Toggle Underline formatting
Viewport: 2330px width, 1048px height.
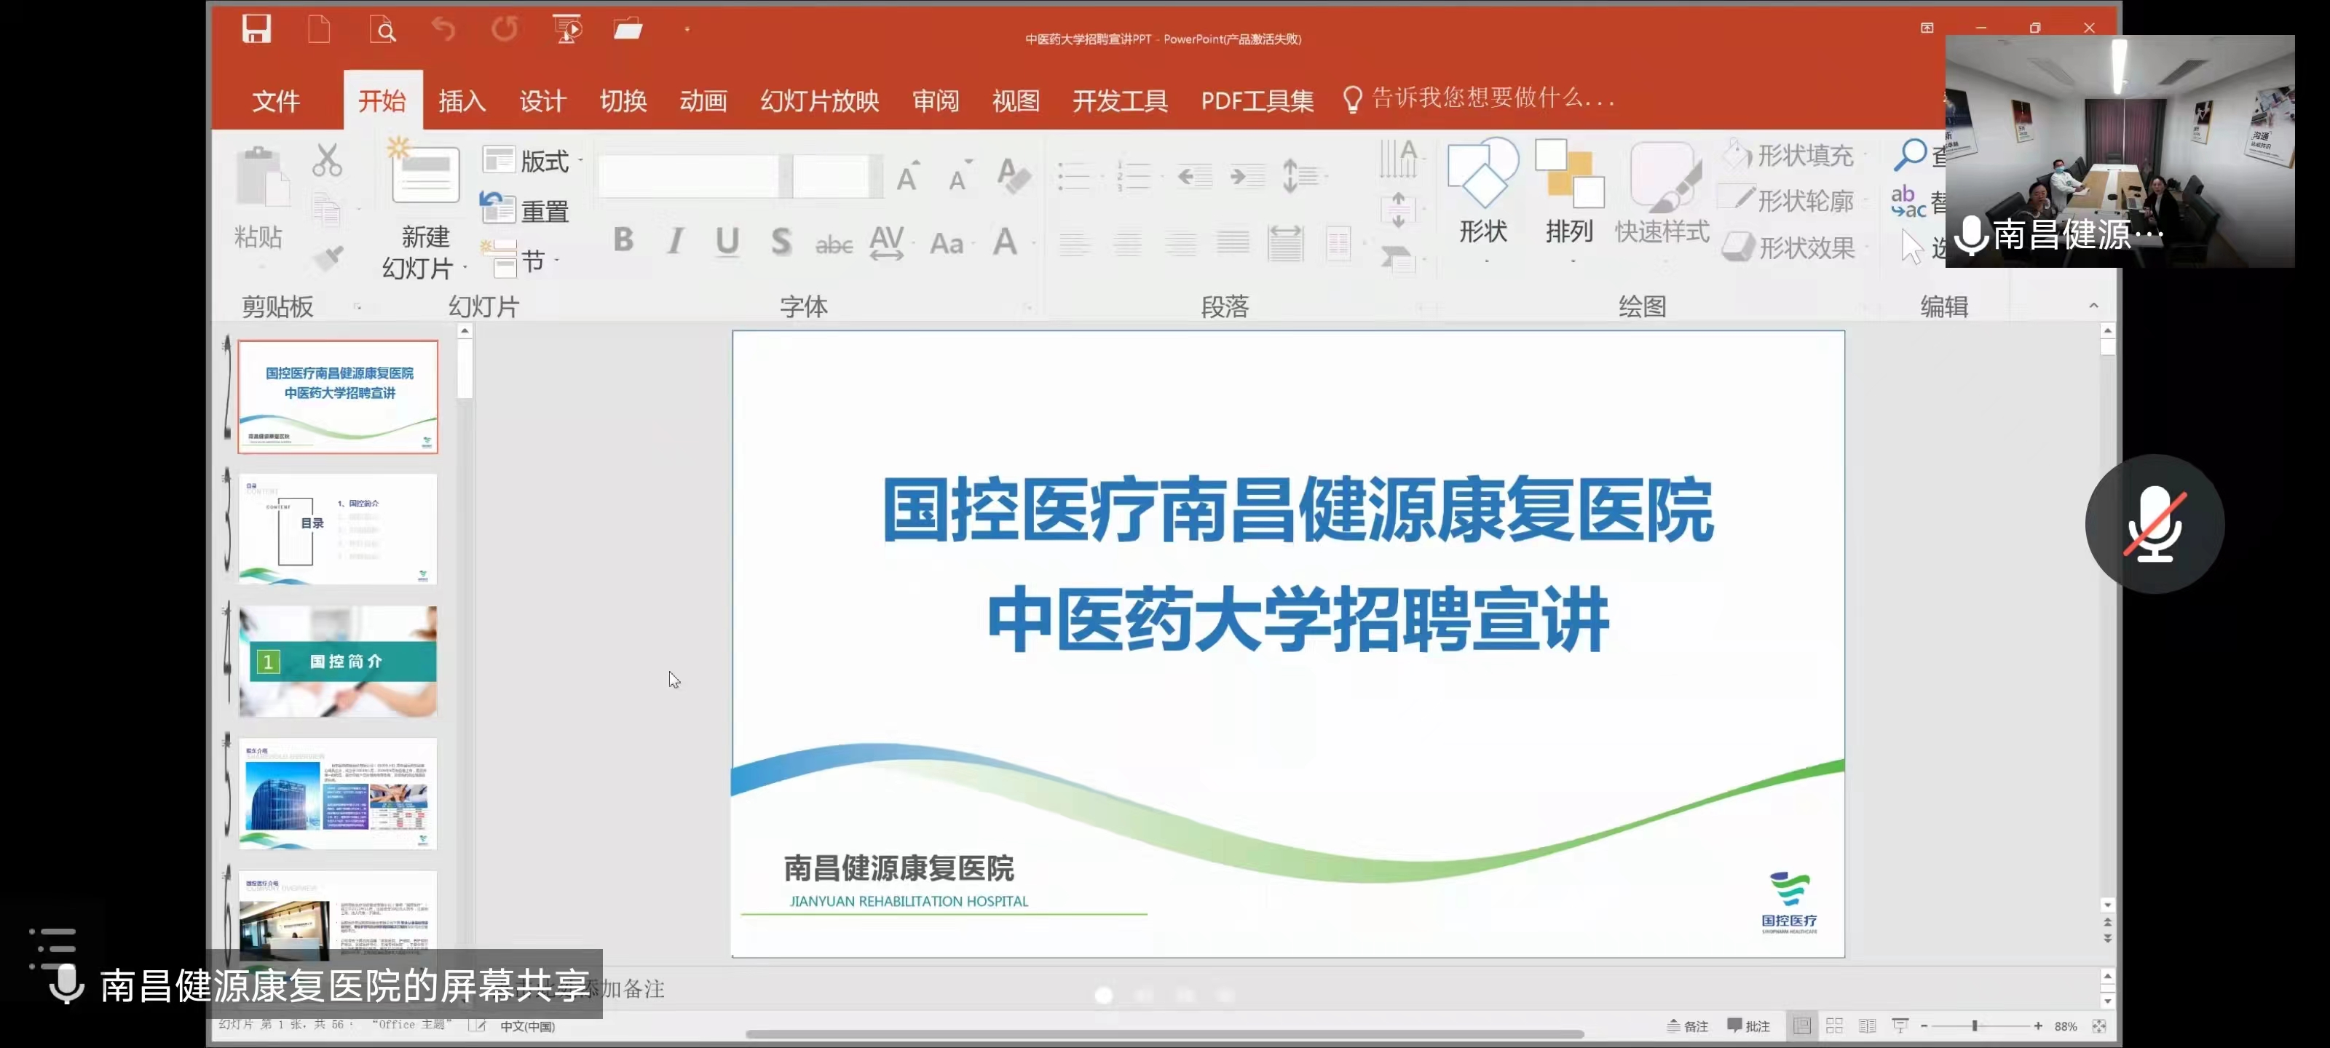click(x=727, y=242)
